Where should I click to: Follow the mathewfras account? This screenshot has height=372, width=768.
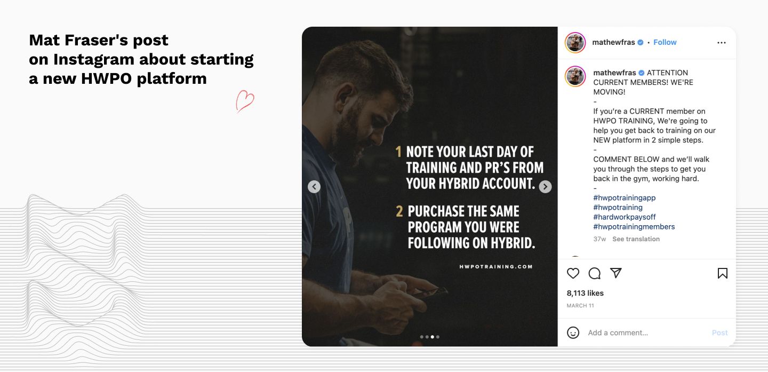[665, 42]
